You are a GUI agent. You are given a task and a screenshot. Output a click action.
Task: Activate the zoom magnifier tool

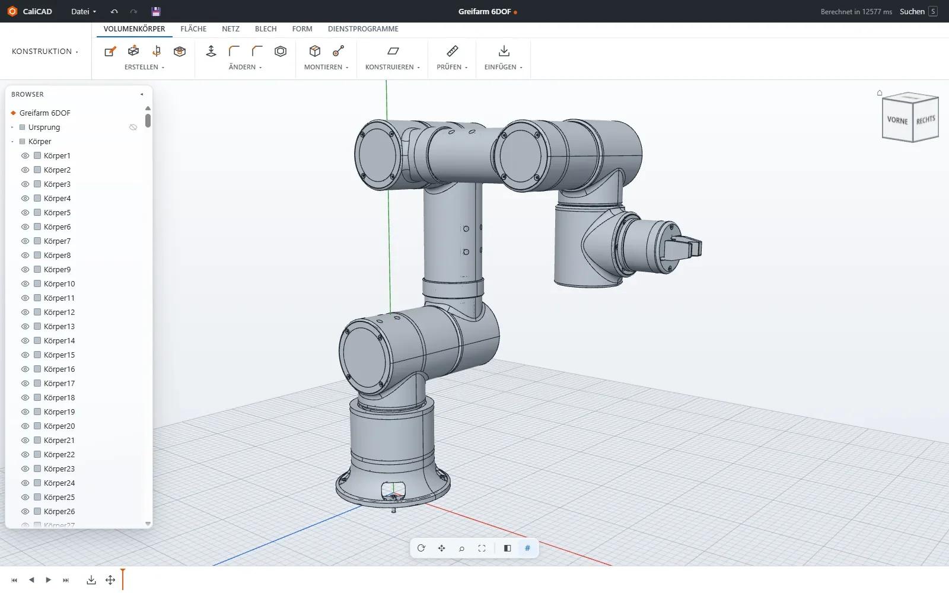[461, 549]
